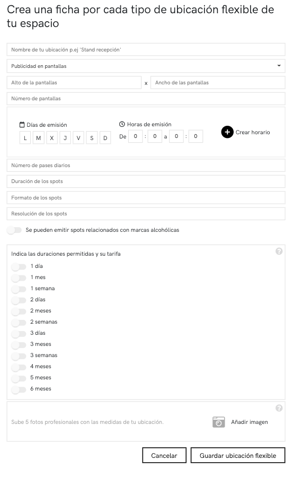Open the 'Publicidad en pantallas' dropdown
The height and width of the screenshot is (477, 293).
pyautogui.click(x=146, y=66)
